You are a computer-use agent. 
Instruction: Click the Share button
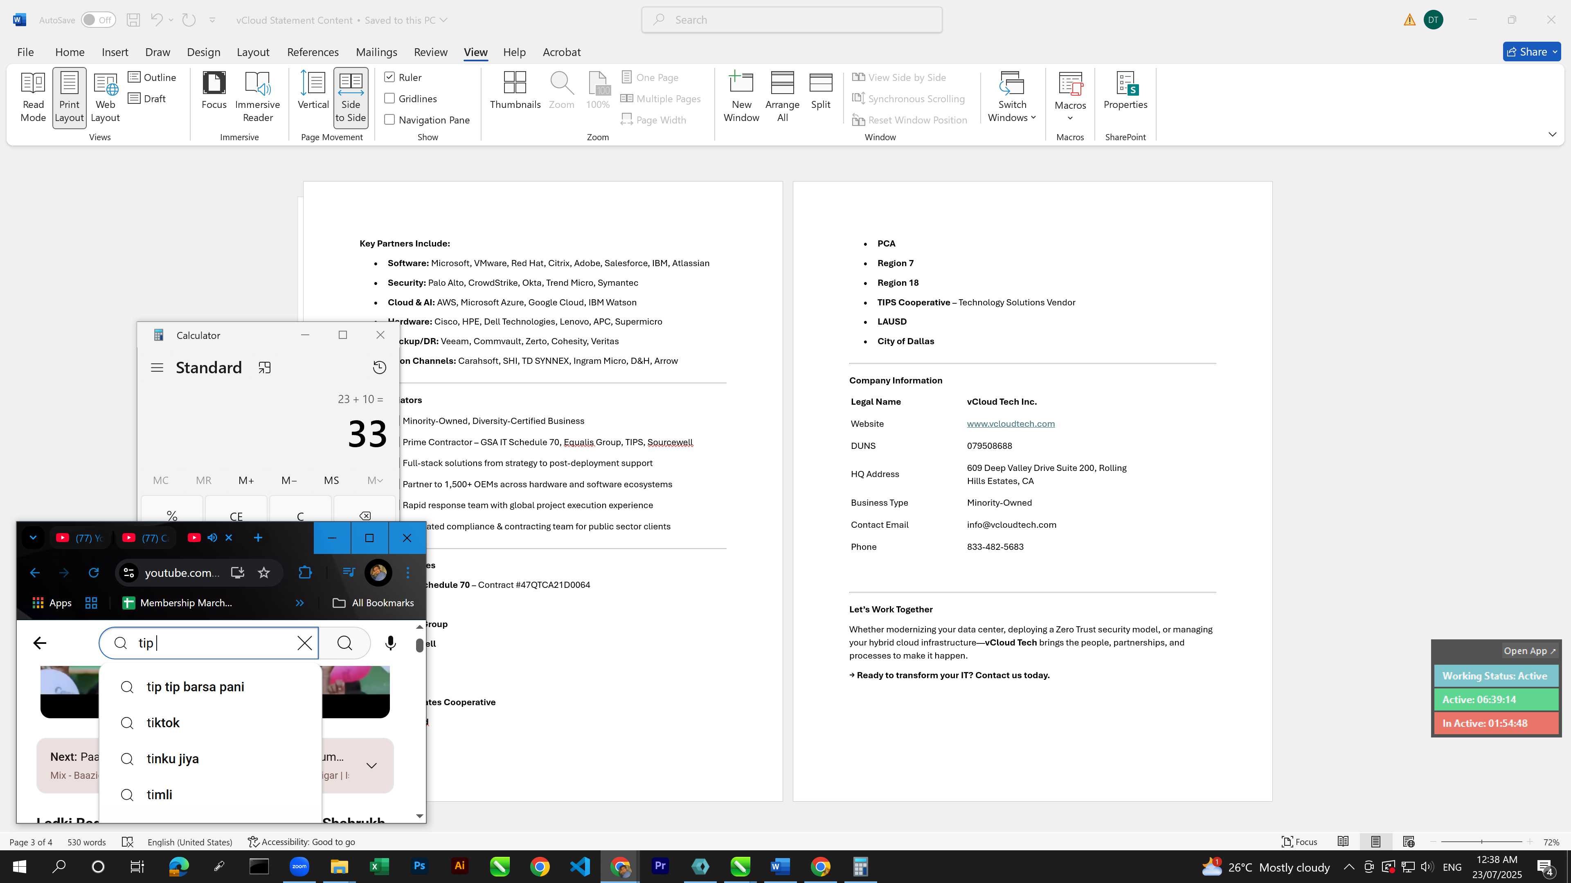[x=1526, y=52]
